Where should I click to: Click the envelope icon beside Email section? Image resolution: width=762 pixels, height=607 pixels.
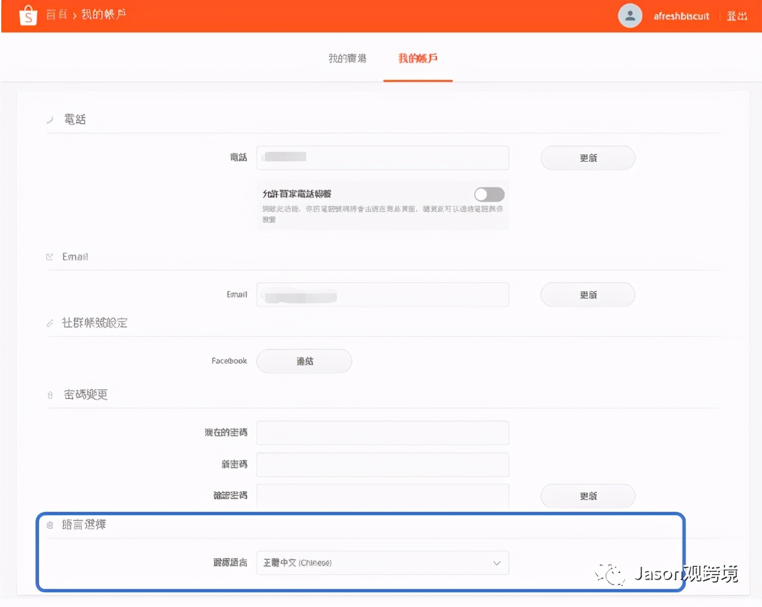click(49, 256)
